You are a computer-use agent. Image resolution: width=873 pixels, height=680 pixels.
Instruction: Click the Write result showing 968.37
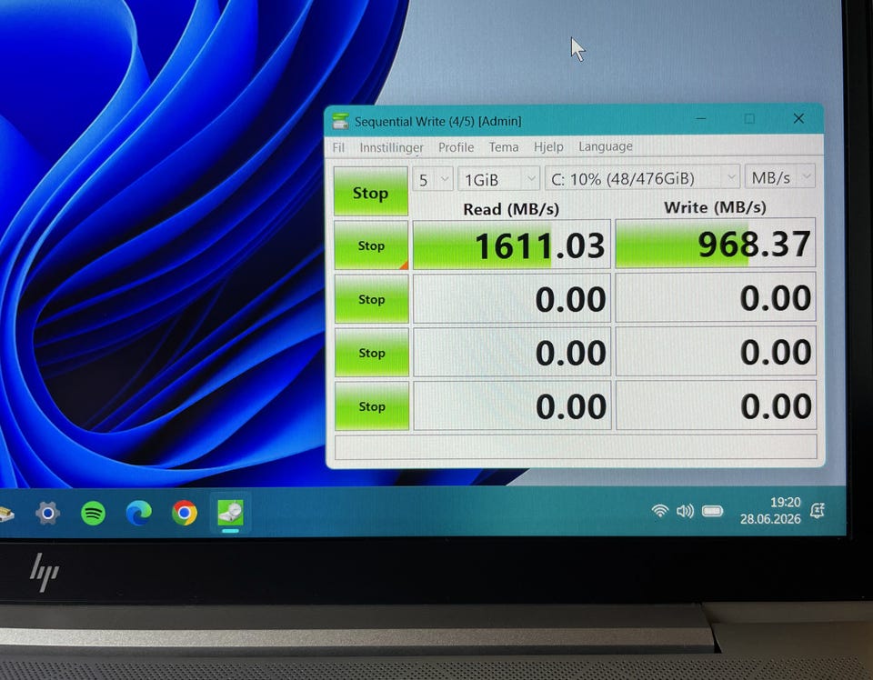(x=716, y=243)
